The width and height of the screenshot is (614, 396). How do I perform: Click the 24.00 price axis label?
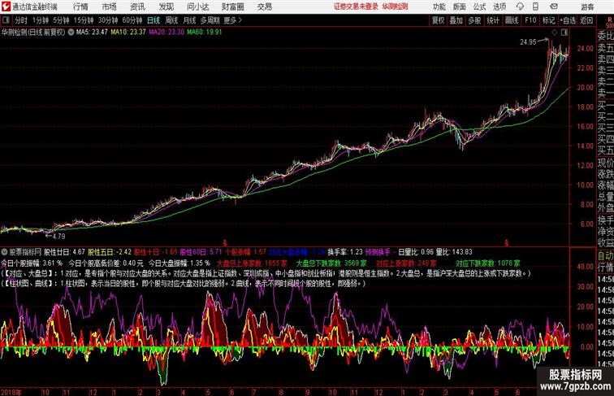tap(585, 49)
